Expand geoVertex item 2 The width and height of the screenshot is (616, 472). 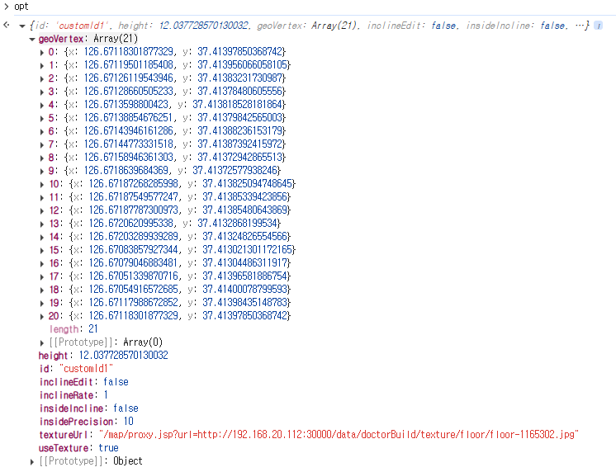pos(42,79)
